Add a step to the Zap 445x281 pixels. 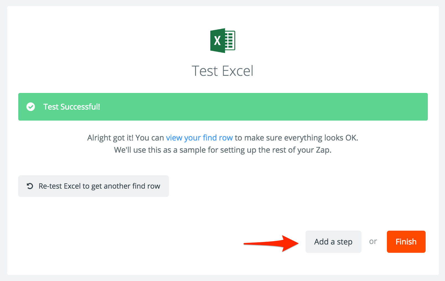pos(333,242)
